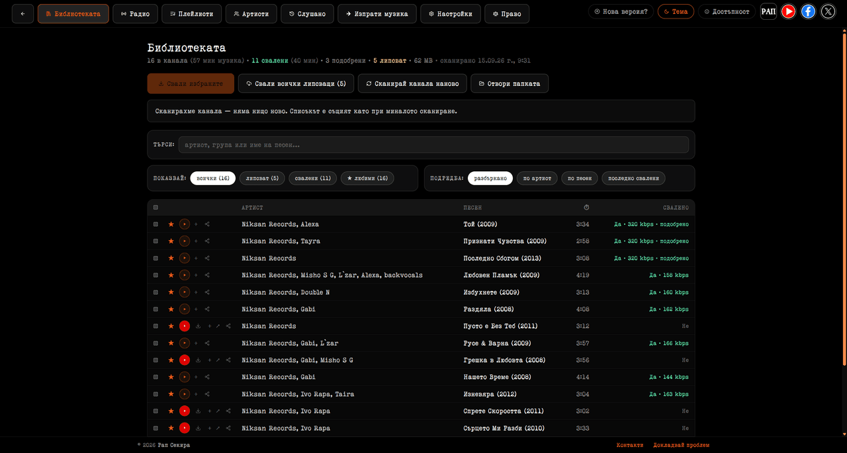
Task: Open the Facebook page icon
Action: 808,11
